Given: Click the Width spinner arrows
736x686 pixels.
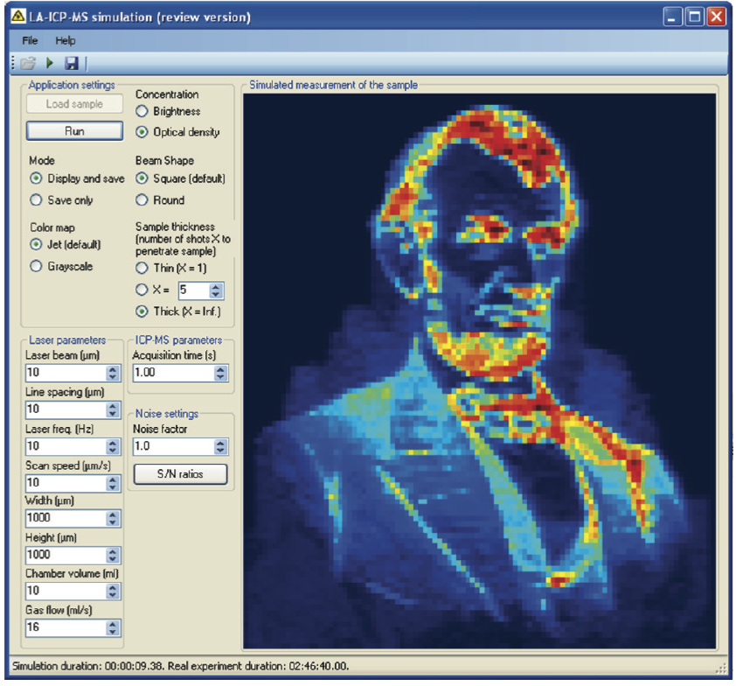Looking at the screenshot, I should (x=112, y=518).
